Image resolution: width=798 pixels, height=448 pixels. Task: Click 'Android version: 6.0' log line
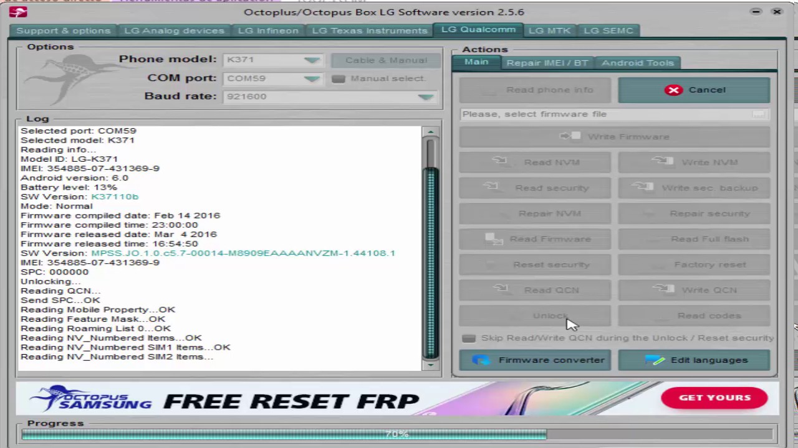tap(74, 178)
